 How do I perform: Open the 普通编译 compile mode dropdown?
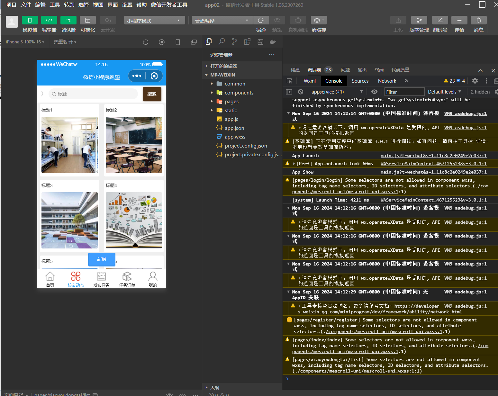coord(222,20)
